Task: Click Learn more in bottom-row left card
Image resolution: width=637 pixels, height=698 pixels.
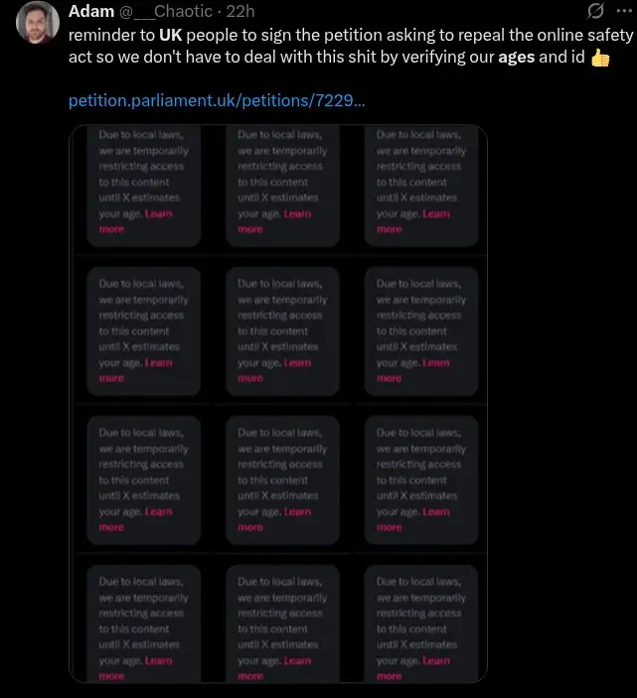Action: [159, 660]
